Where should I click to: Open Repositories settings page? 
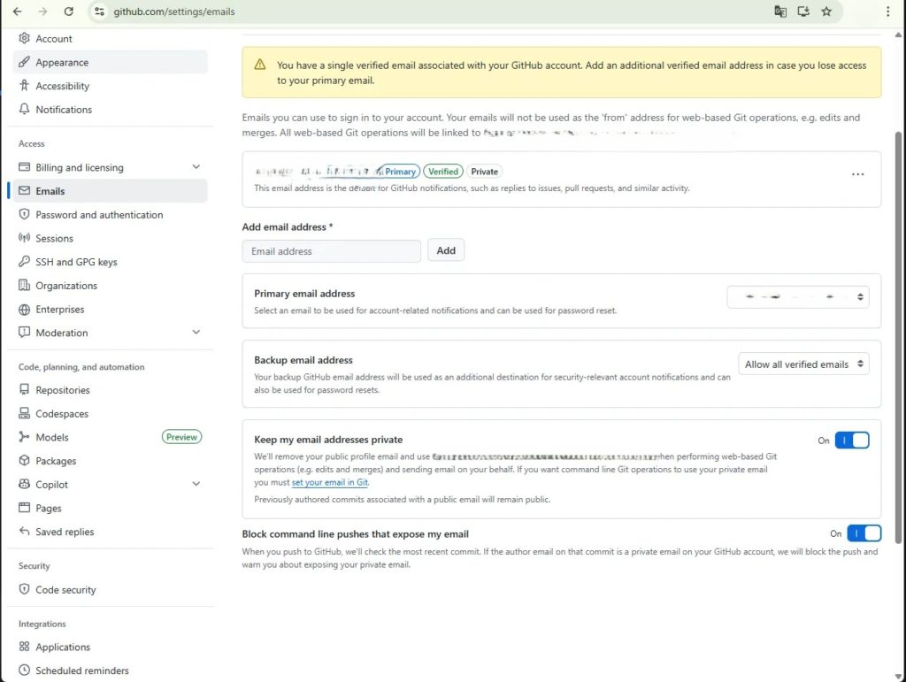click(62, 390)
